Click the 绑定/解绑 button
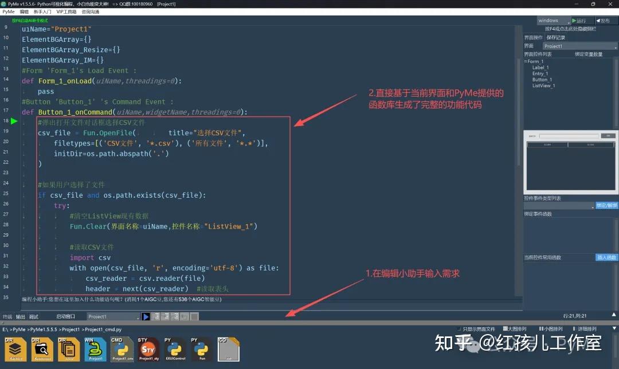619x369 pixels. point(606,206)
